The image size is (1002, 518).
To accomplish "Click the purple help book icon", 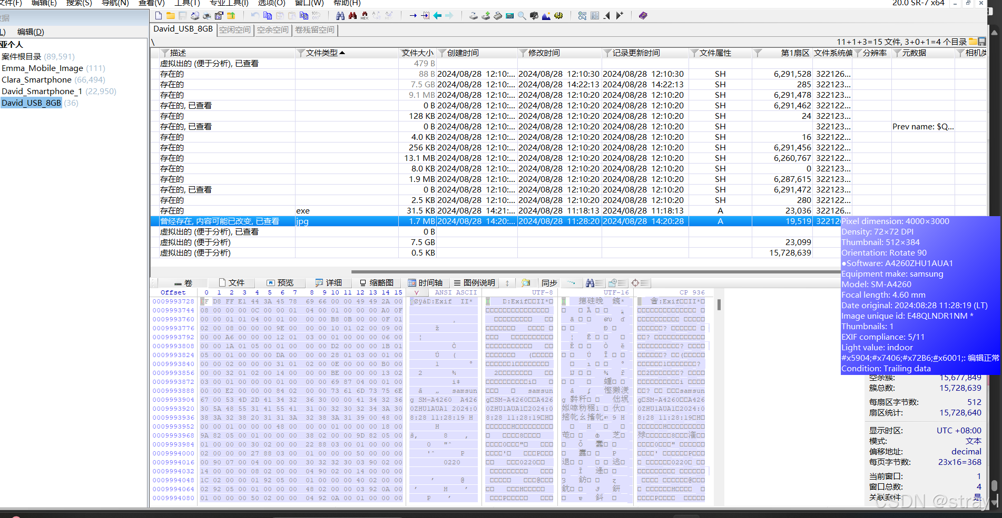I will (643, 16).
